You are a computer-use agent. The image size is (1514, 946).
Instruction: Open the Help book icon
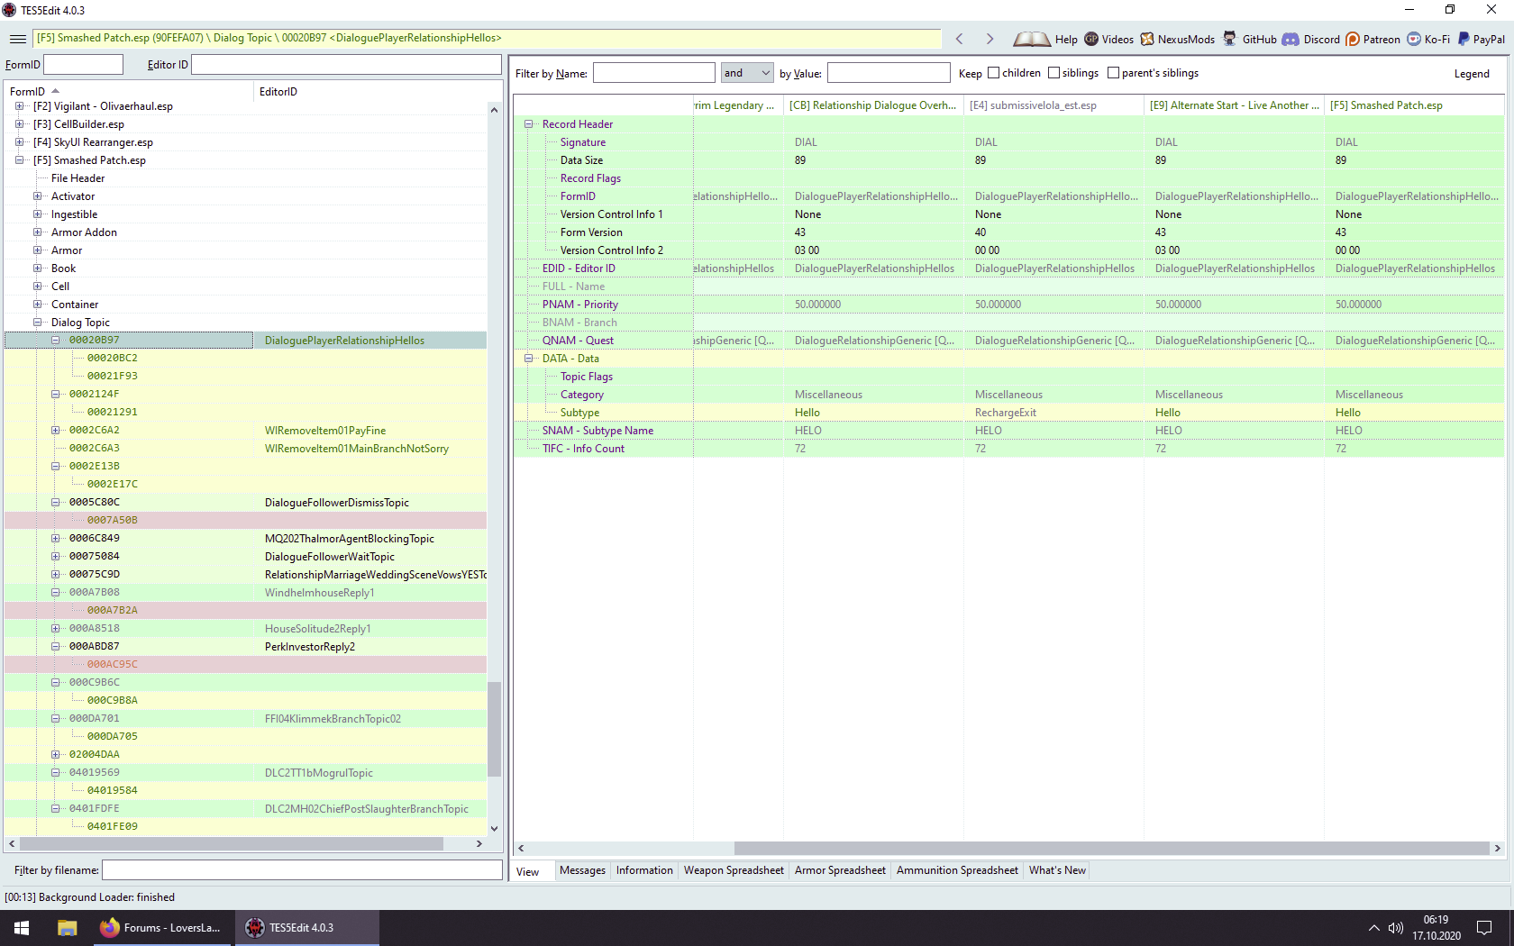1032,39
